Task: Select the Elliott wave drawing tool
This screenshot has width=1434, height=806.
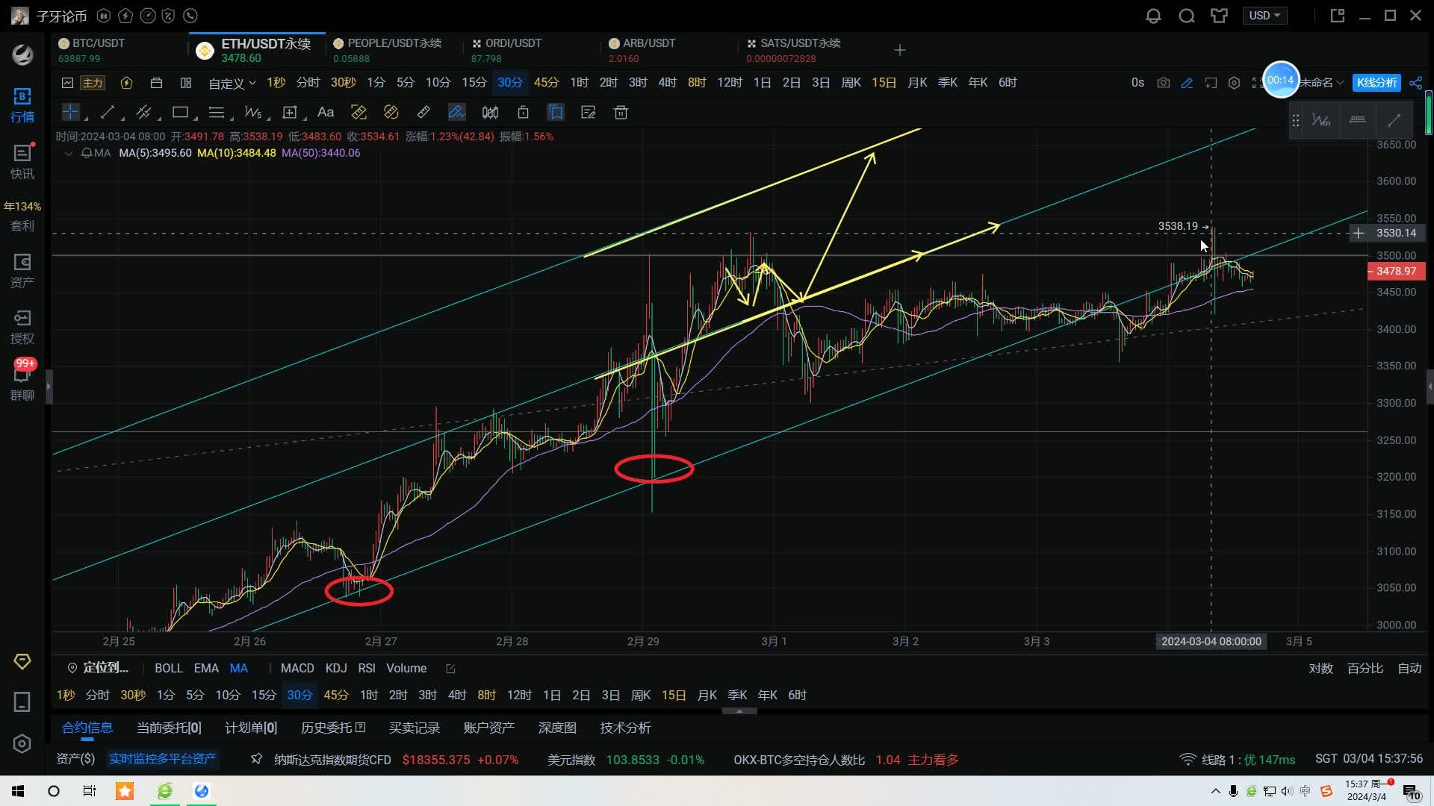Action: (252, 113)
